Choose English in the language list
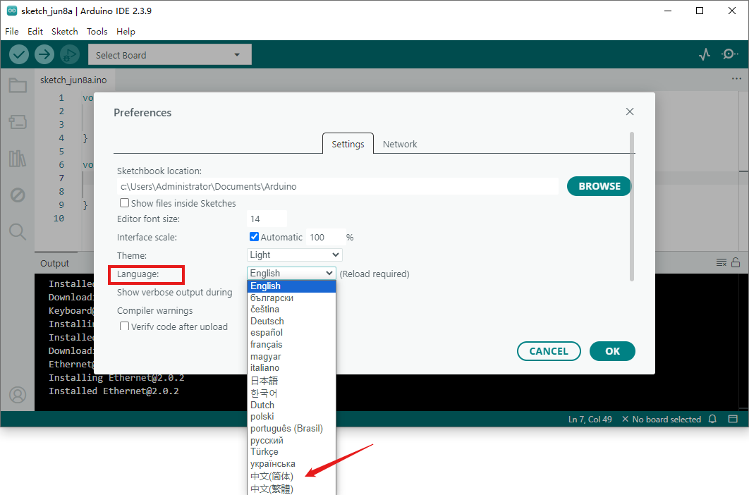Image resolution: width=749 pixels, height=495 pixels. click(291, 286)
